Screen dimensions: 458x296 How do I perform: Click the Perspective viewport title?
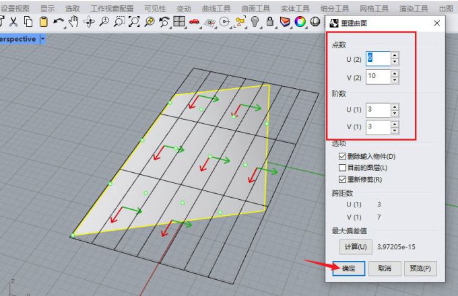click(x=18, y=39)
